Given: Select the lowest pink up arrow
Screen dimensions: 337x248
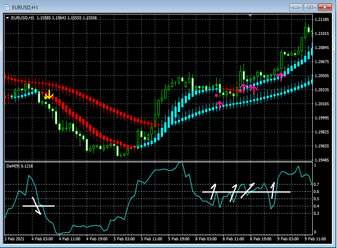Looking at the screenshot, I should click(x=220, y=105).
